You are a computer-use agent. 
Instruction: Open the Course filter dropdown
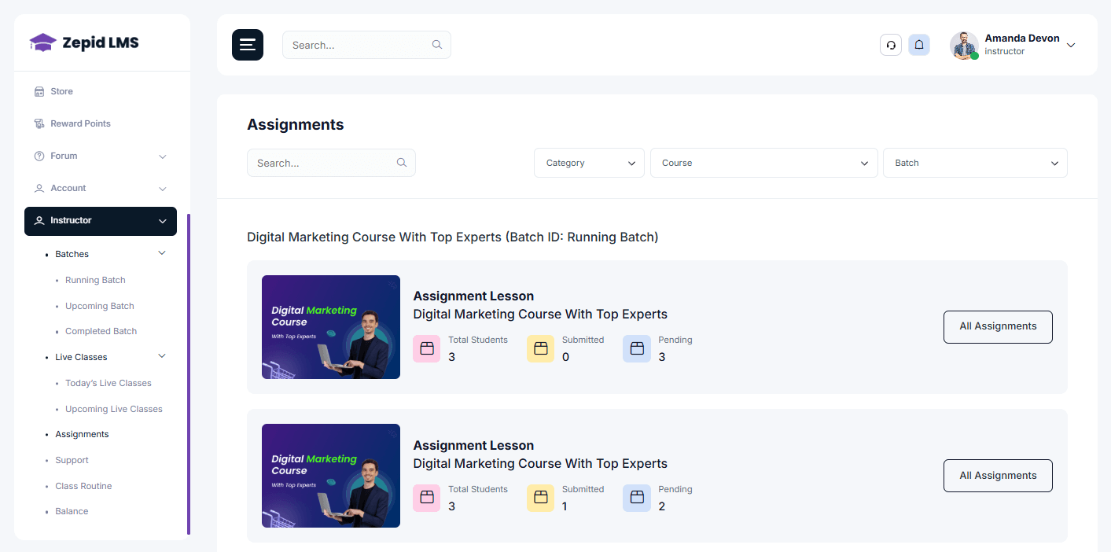[763, 163]
